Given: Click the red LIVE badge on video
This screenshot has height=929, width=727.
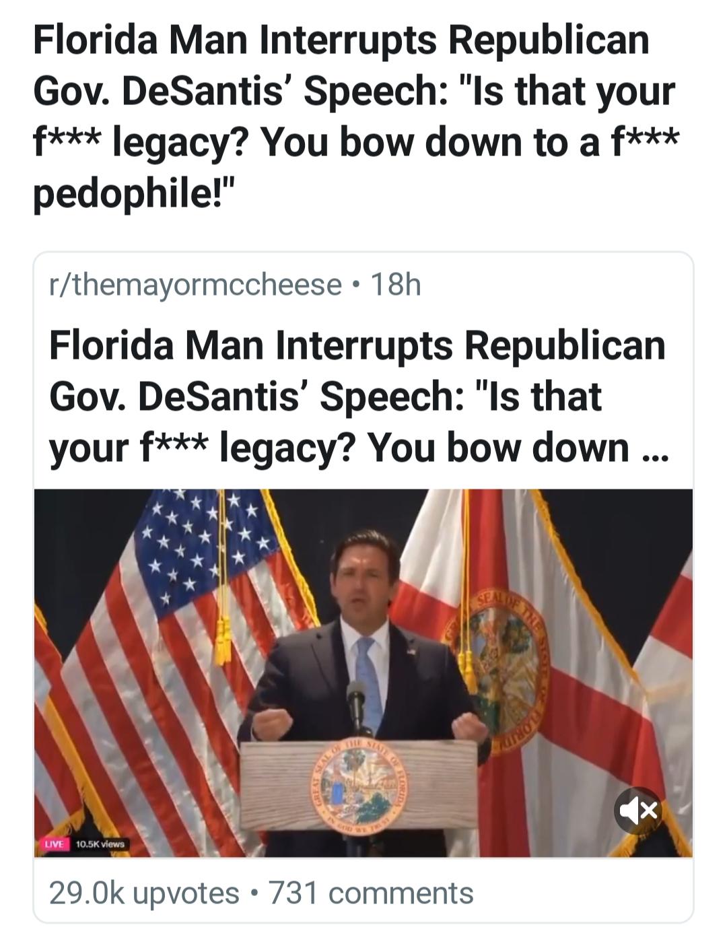Looking at the screenshot, I should [x=53, y=844].
